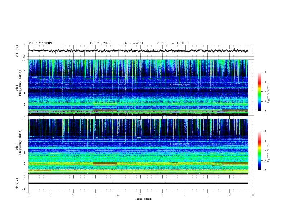
Task: Select the 'ch.3(V)' waveform axis label
Action: tap(17, 184)
